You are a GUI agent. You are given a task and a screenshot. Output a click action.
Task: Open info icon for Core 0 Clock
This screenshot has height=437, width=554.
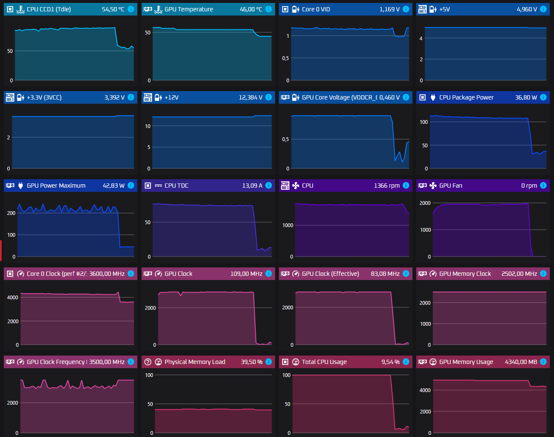[131, 274]
